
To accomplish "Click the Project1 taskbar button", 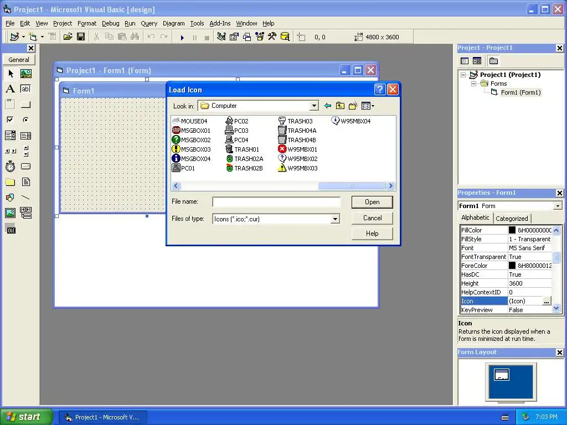I will [x=102, y=417].
